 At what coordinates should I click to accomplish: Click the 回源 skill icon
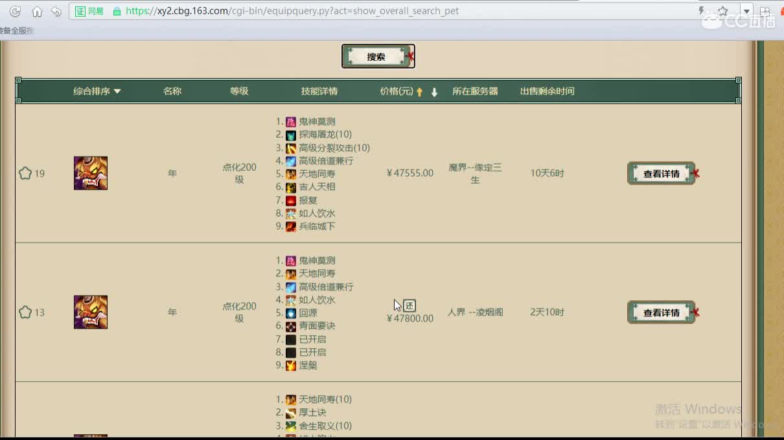pos(291,313)
